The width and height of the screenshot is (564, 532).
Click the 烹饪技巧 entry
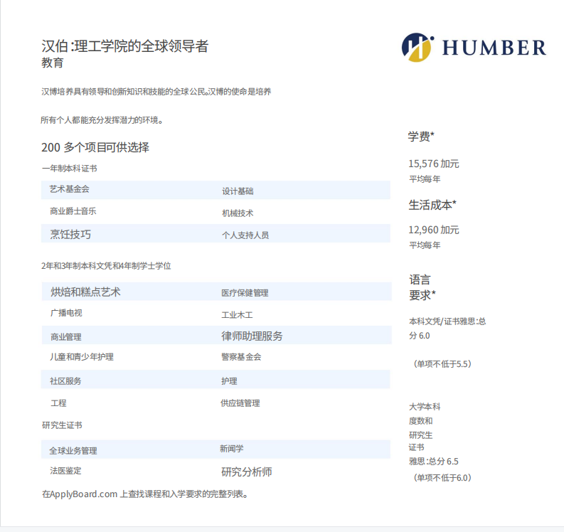point(70,234)
